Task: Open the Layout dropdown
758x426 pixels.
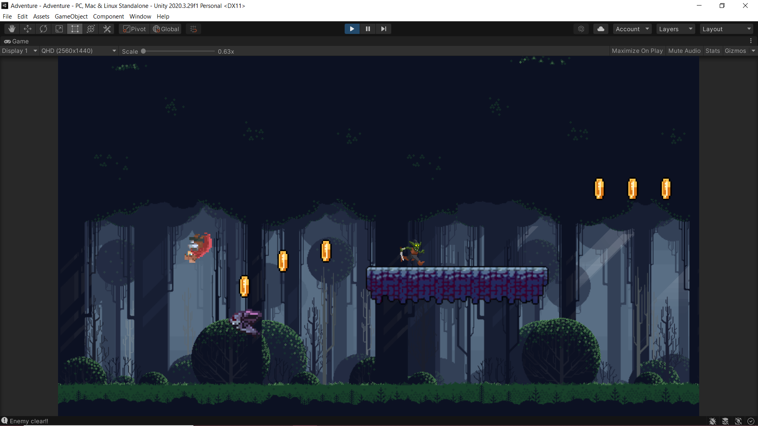Action: click(x=726, y=28)
